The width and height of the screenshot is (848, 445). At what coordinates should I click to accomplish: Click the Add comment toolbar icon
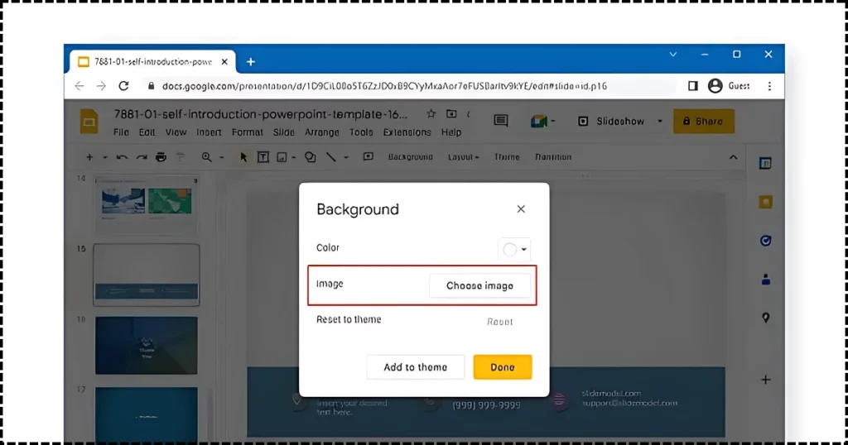pos(369,156)
